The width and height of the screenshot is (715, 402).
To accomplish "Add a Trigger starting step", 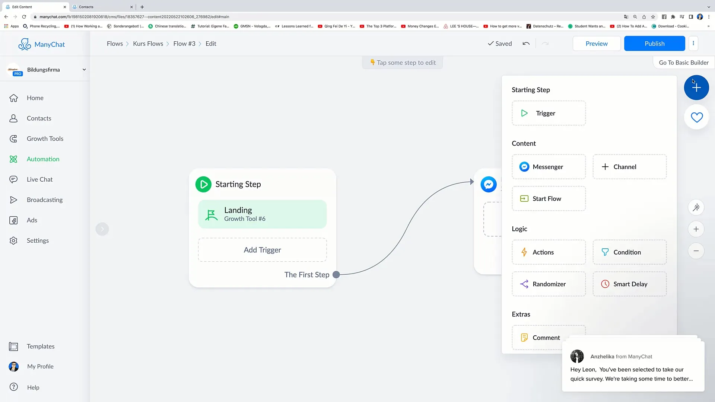I will point(549,113).
